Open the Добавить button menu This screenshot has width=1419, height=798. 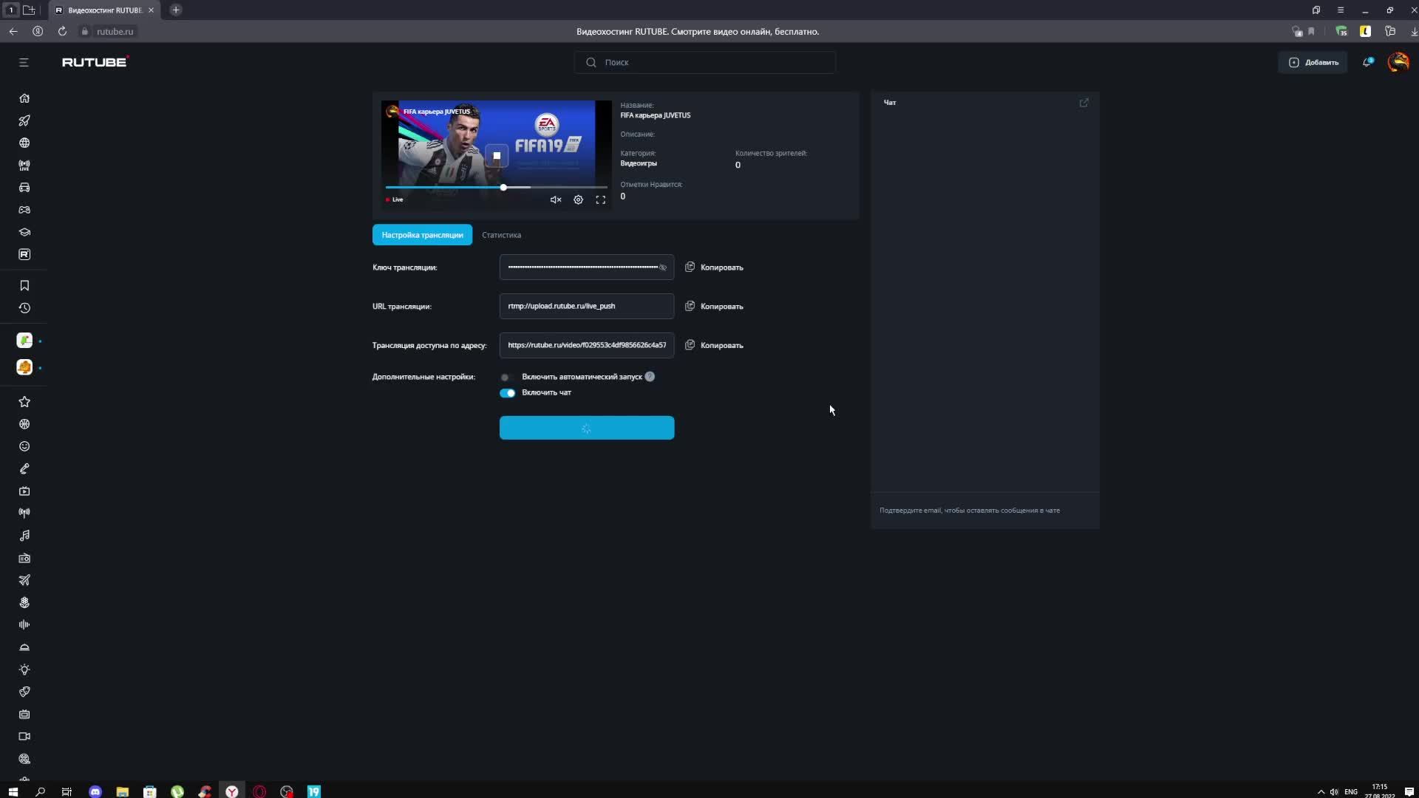[1313, 62]
